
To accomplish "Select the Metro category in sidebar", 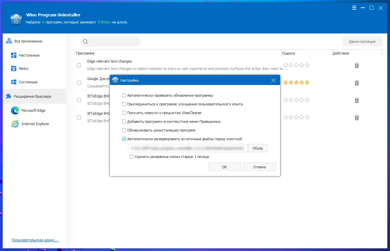I will coord(23,69).
